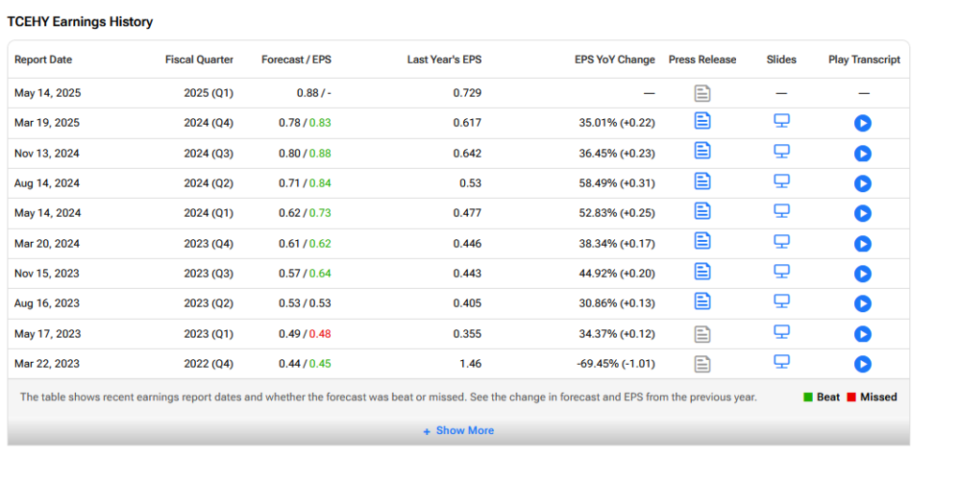960x481 pixels.
Task: Expand table with Show More
Action: [x=458, y=430]
